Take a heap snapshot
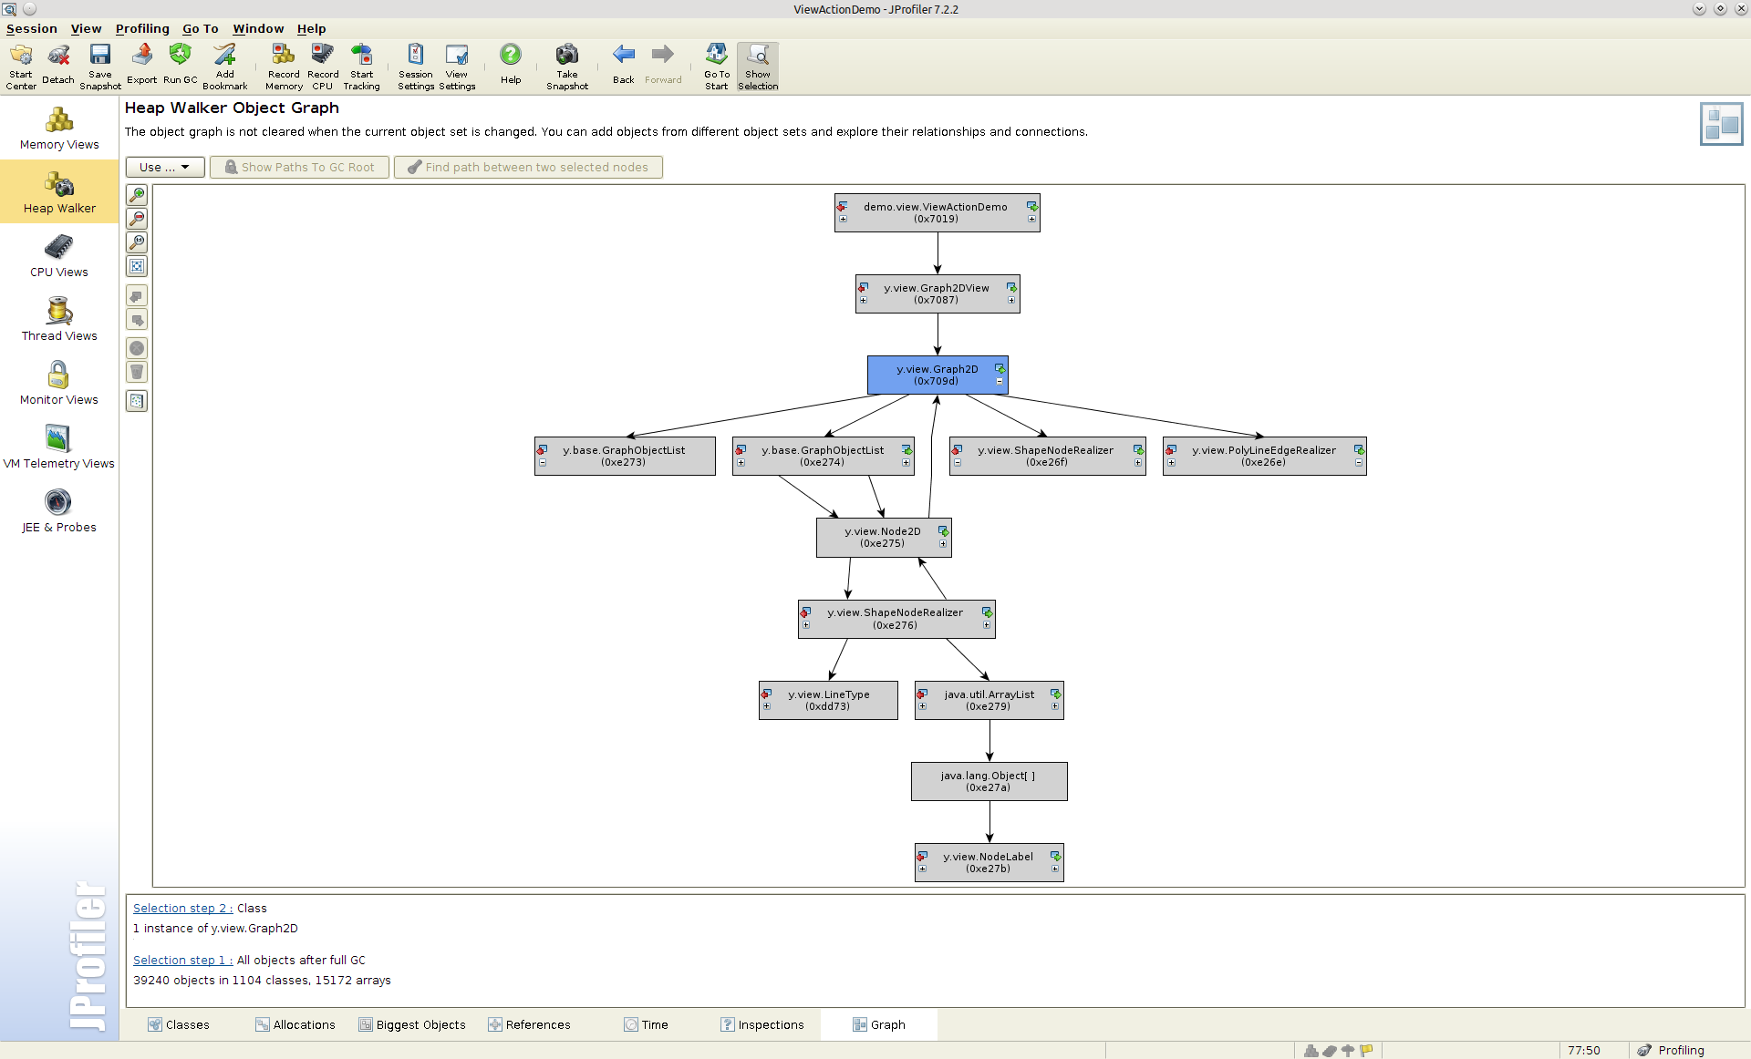Viewport: 1751px width, 1059px height. tap(566, 64)
